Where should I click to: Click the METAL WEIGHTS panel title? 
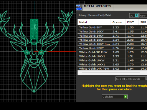pyautogui.click(x=97, y=6)
